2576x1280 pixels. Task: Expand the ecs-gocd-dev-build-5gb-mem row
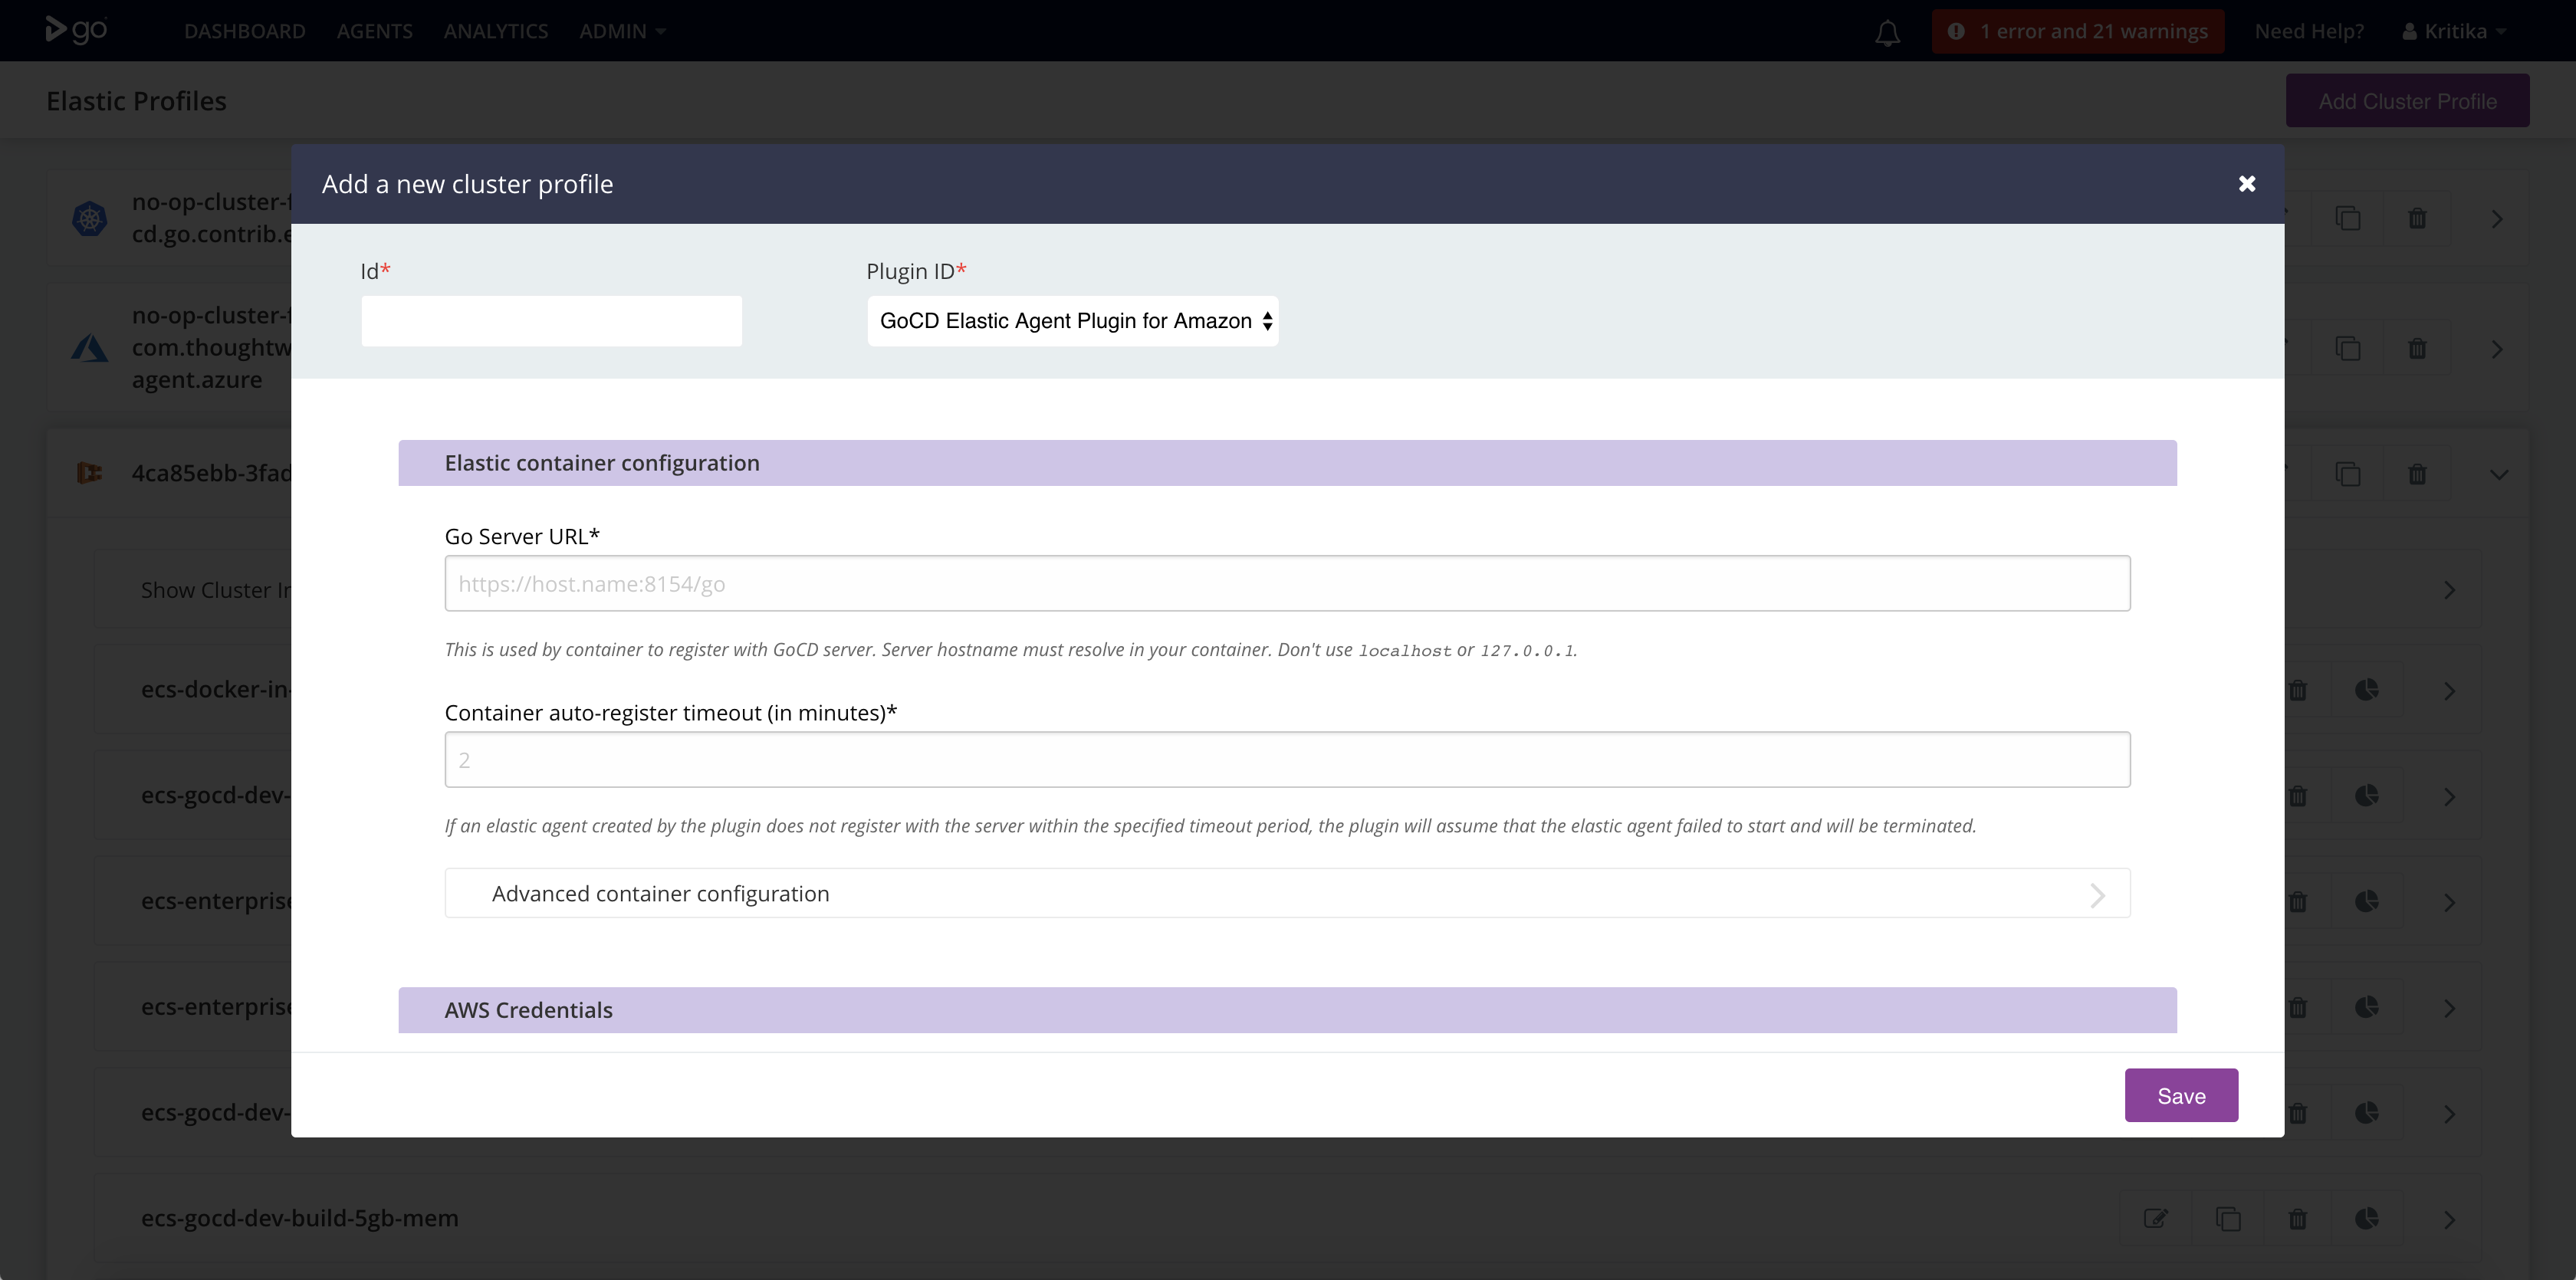(x=2449, y=1219)
